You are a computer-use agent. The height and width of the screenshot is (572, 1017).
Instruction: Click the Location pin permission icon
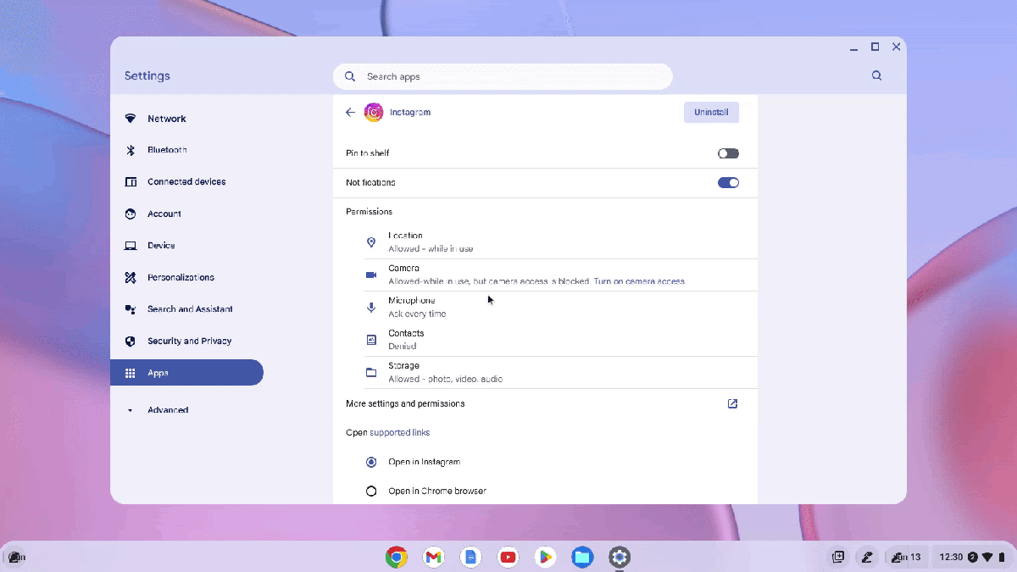(370, 242)
